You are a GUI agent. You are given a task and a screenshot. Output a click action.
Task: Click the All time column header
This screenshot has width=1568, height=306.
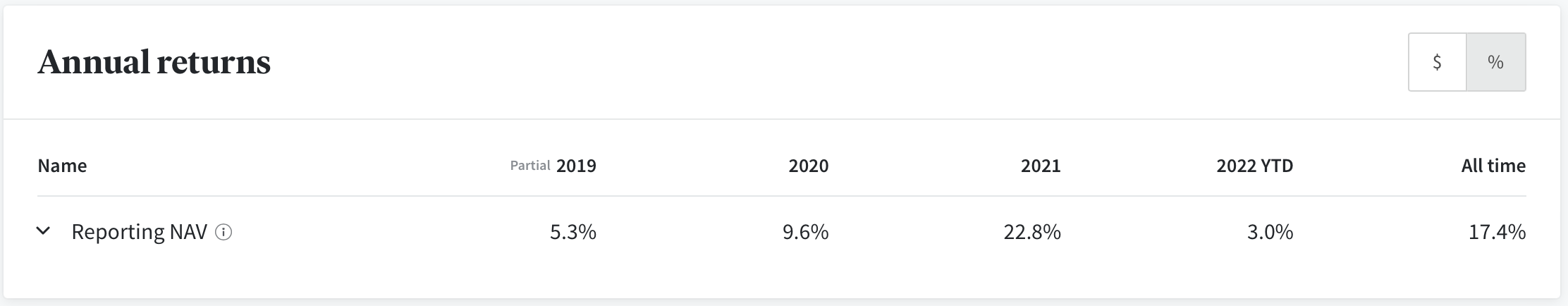click(x=1493, y=166)
